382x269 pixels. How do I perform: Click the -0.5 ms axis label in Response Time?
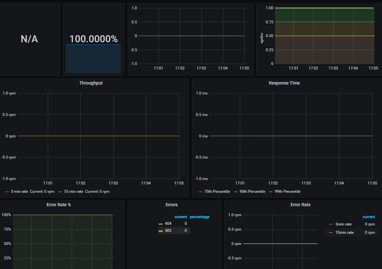pyautogui.click(x=201, y=158)
